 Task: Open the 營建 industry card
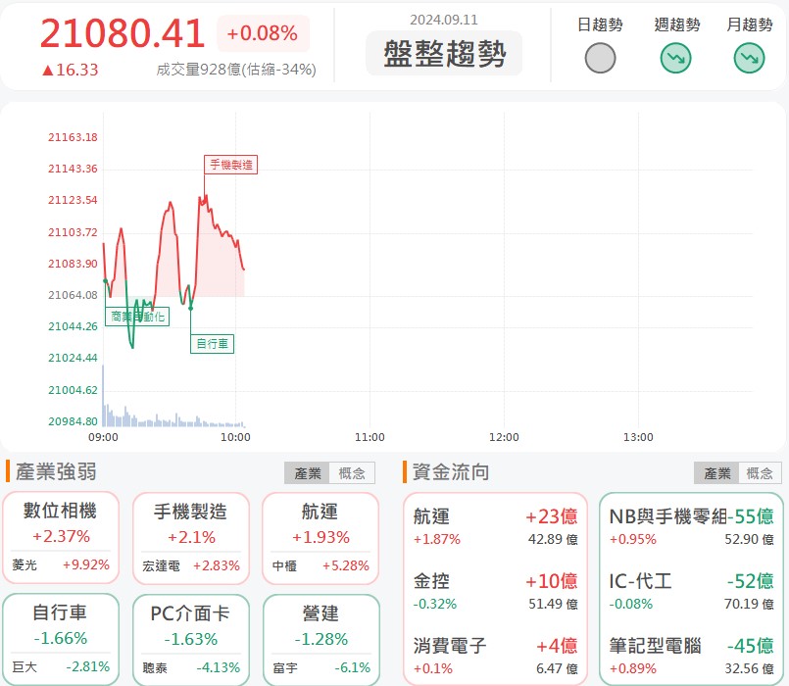coord(321,637)
